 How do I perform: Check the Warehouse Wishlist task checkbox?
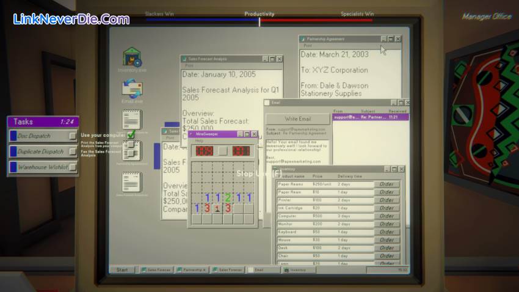tap(73, 167)
